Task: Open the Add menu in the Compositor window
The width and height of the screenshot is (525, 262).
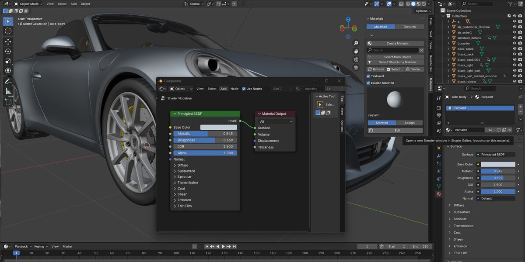Action: (224, 89)
